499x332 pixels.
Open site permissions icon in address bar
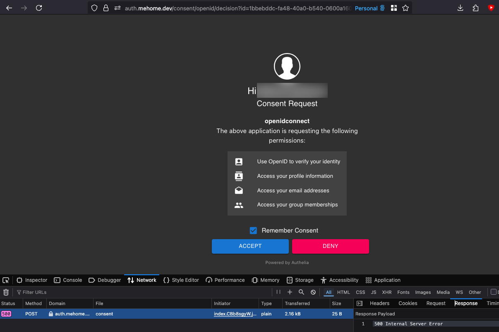click(118, 8)
